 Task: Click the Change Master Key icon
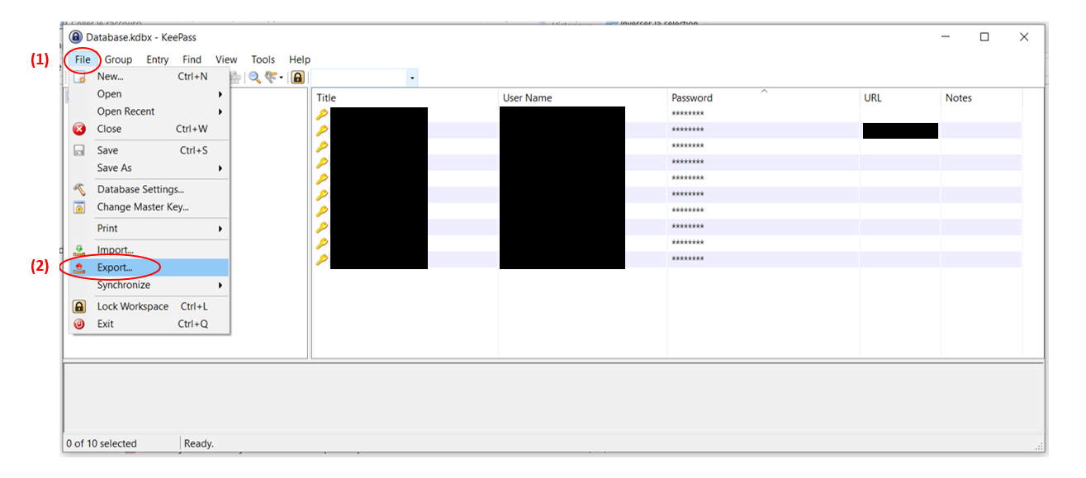coord(79,207)
